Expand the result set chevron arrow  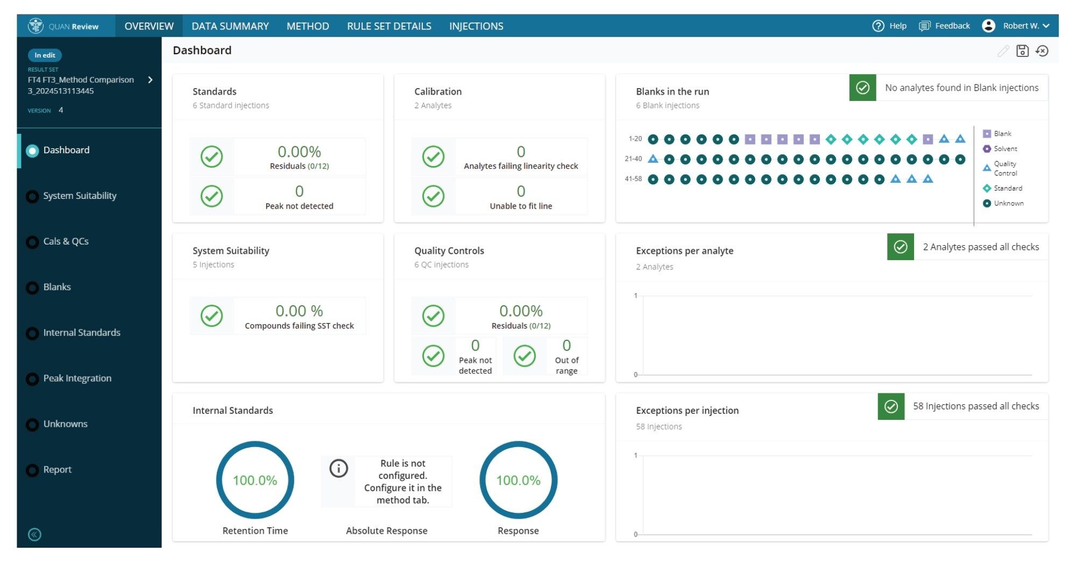click(x=150, y=80)
